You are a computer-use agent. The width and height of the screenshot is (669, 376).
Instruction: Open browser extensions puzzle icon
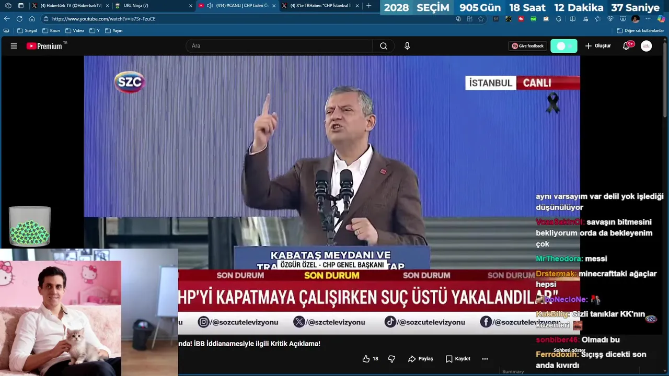[559, 19]
